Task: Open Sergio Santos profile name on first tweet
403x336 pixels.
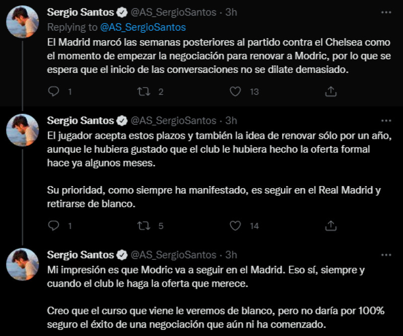Action: 80,12
